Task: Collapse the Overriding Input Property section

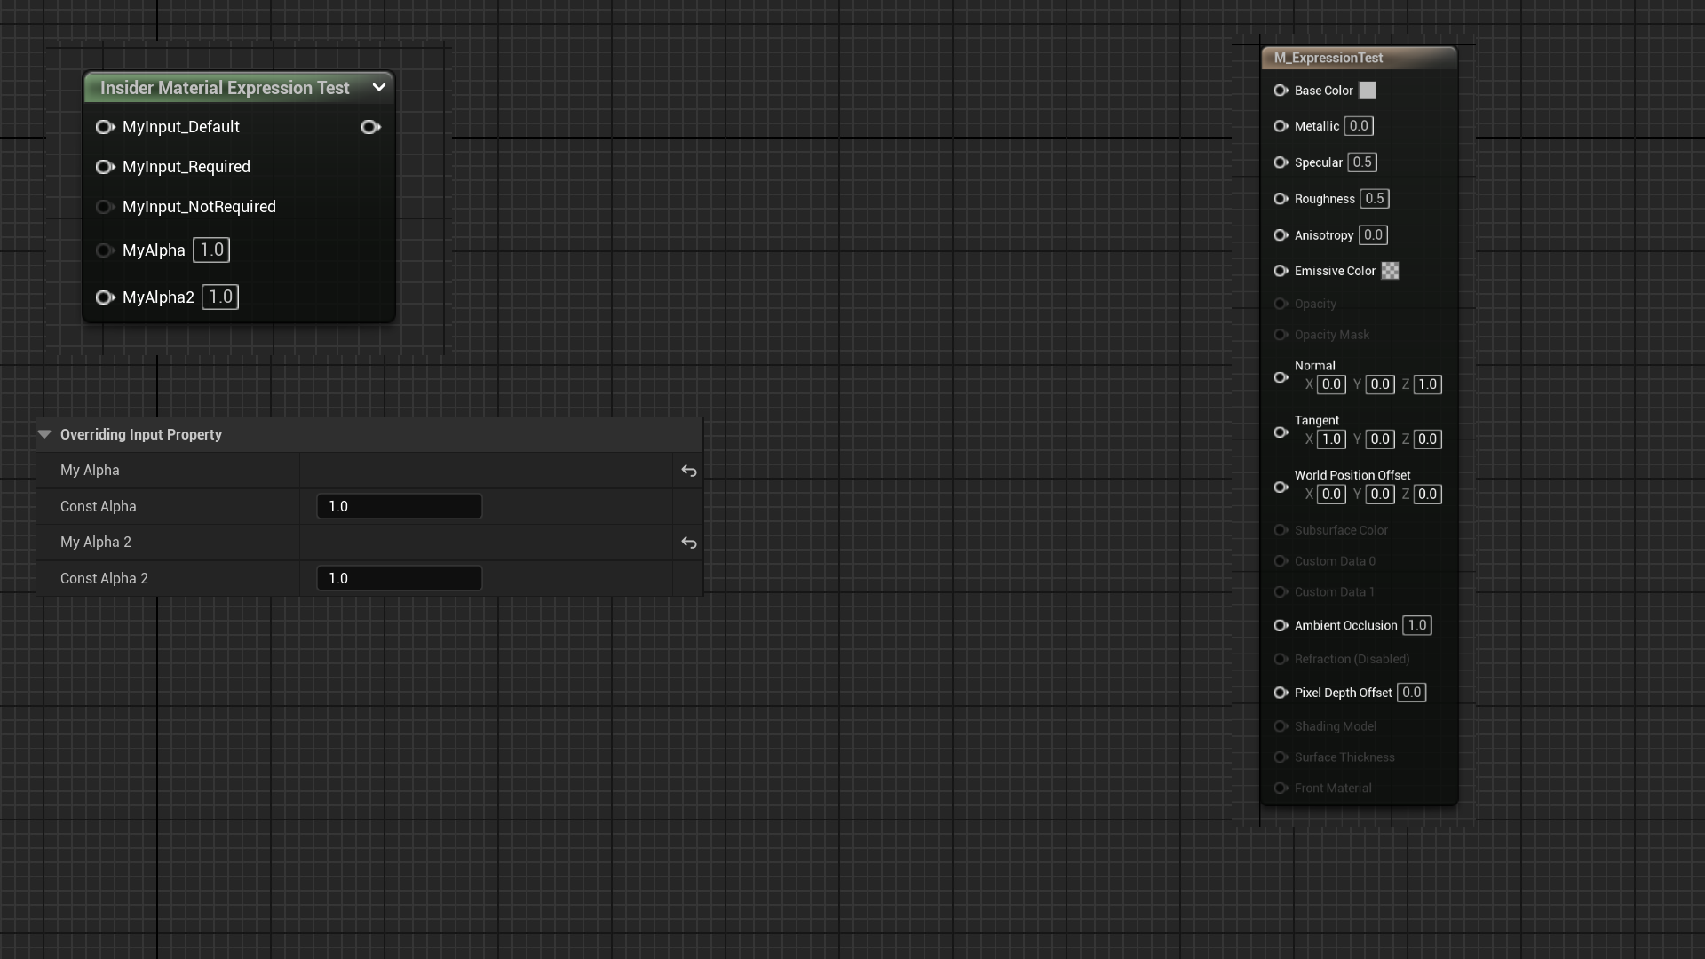Action: [44, 434]
